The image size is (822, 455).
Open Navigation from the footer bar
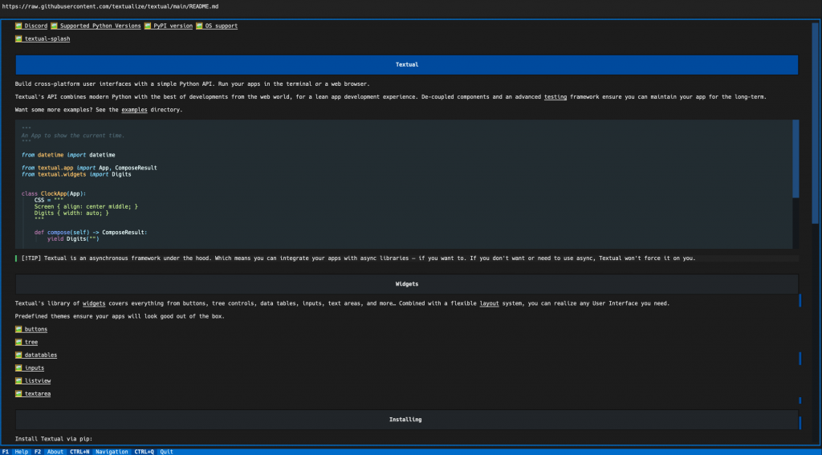(112, 452)
